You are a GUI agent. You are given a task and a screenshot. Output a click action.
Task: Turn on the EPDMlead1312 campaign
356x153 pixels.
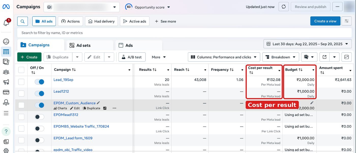[39, 117]
